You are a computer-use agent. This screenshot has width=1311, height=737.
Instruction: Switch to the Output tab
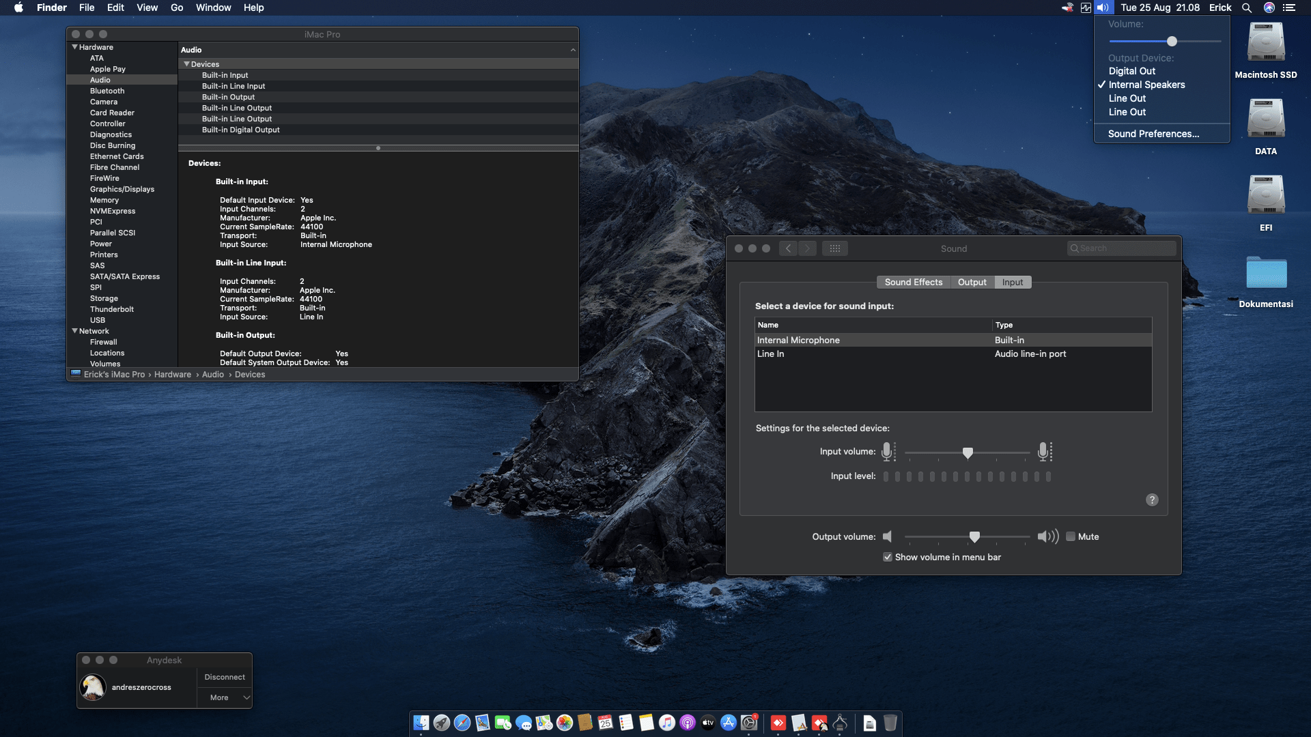click(972, 282)
